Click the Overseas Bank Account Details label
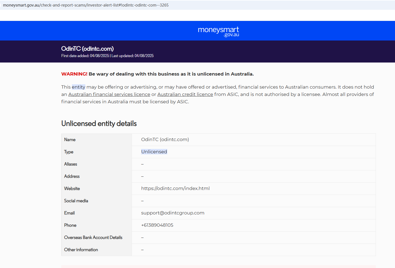This screenshot has height=268, width=395. click(93, 238)
